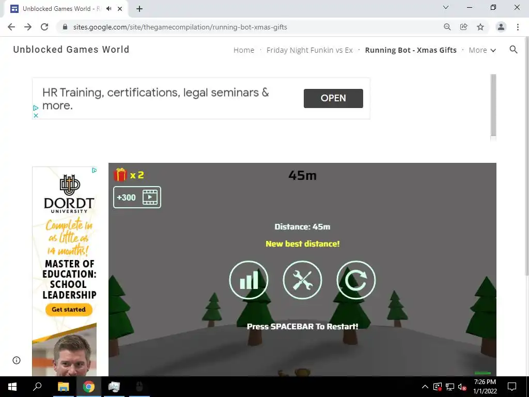Open the Windows Start menu
This screenshot has width=529, height=397.
coord(12,387)
